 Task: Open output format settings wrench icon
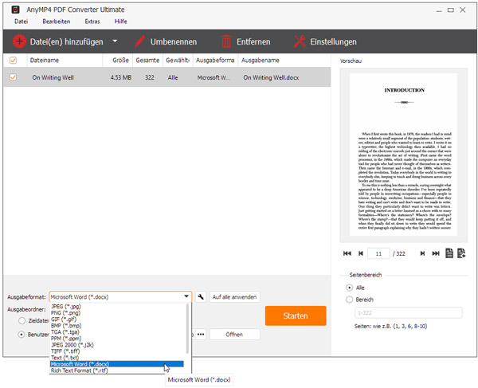(x=201, y=297)
